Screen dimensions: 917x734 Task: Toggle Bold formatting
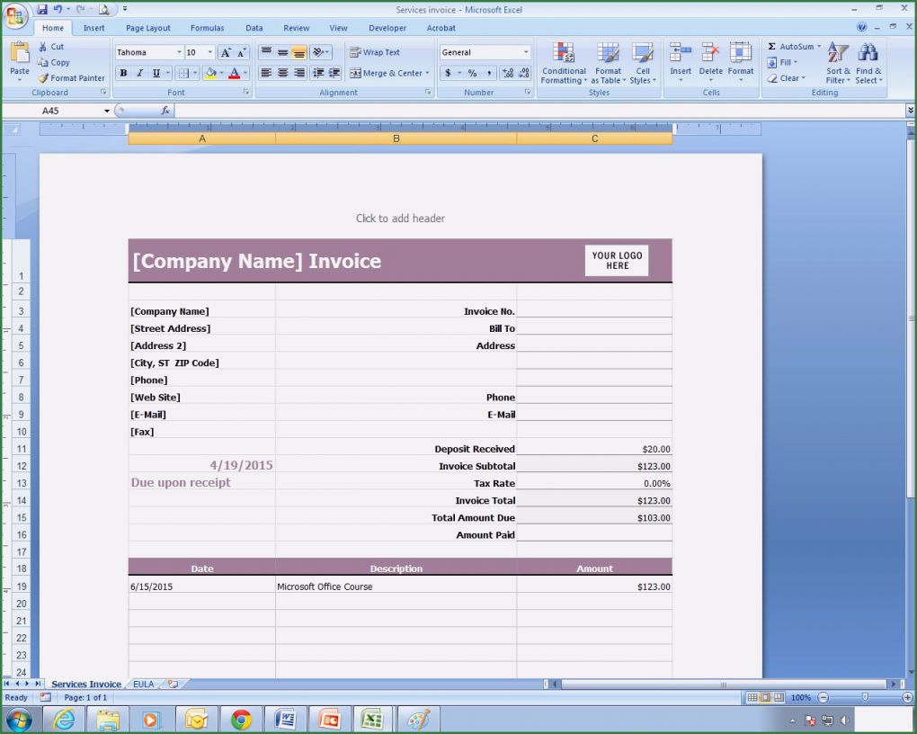click(123, 74)
